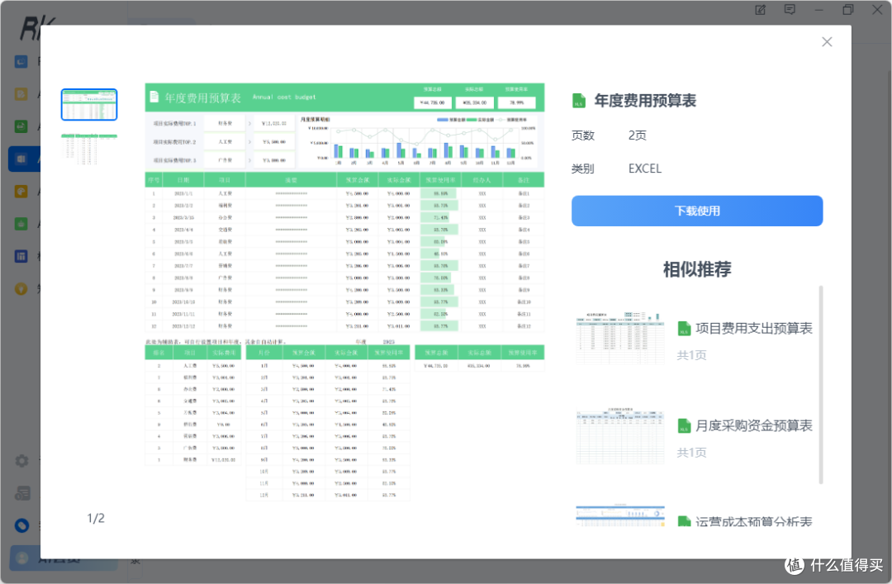Click the round blue pill icon in the background sidebar

point(21,525)
